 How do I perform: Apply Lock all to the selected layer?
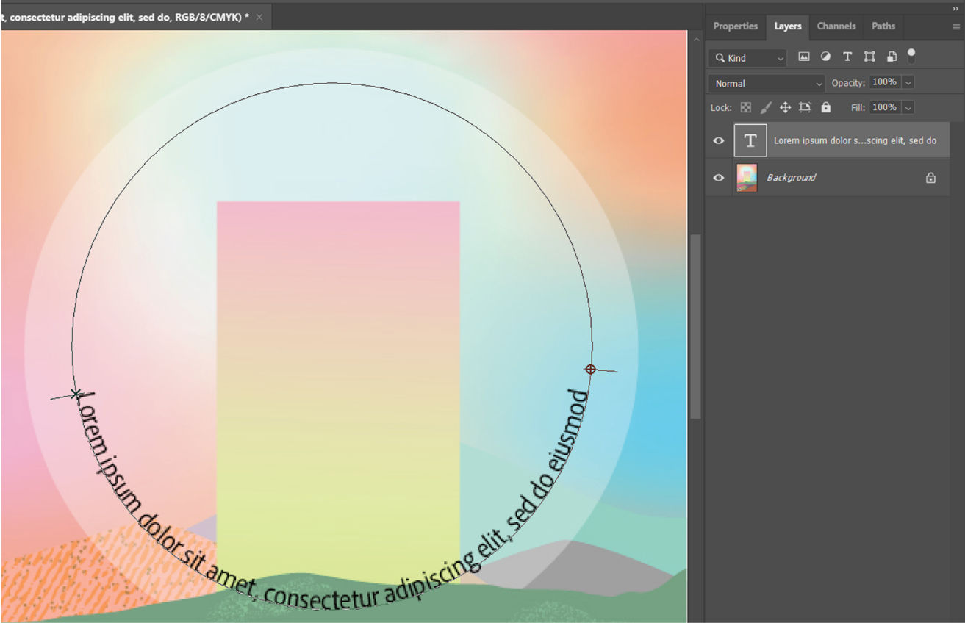[825, 107]
